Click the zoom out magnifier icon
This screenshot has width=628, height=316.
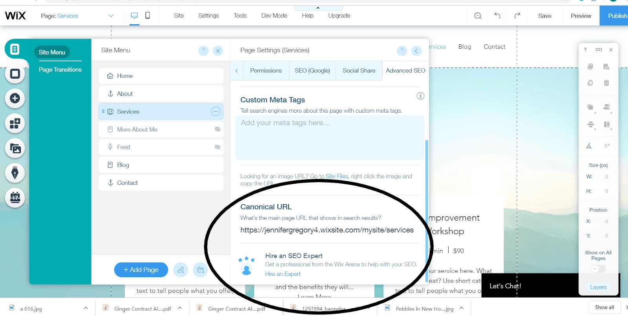(478, 16)
